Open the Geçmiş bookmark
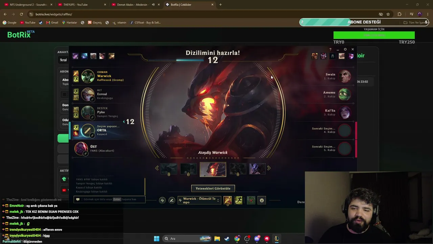433x244 pixels. tap(95, 23)
